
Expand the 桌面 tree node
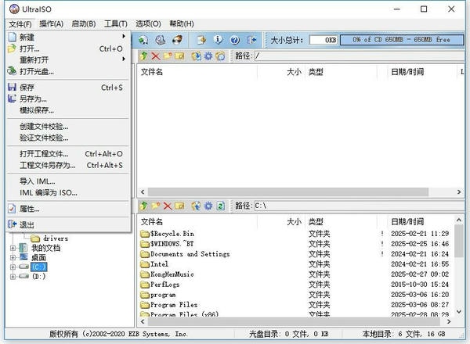click(x=13, y=257)
